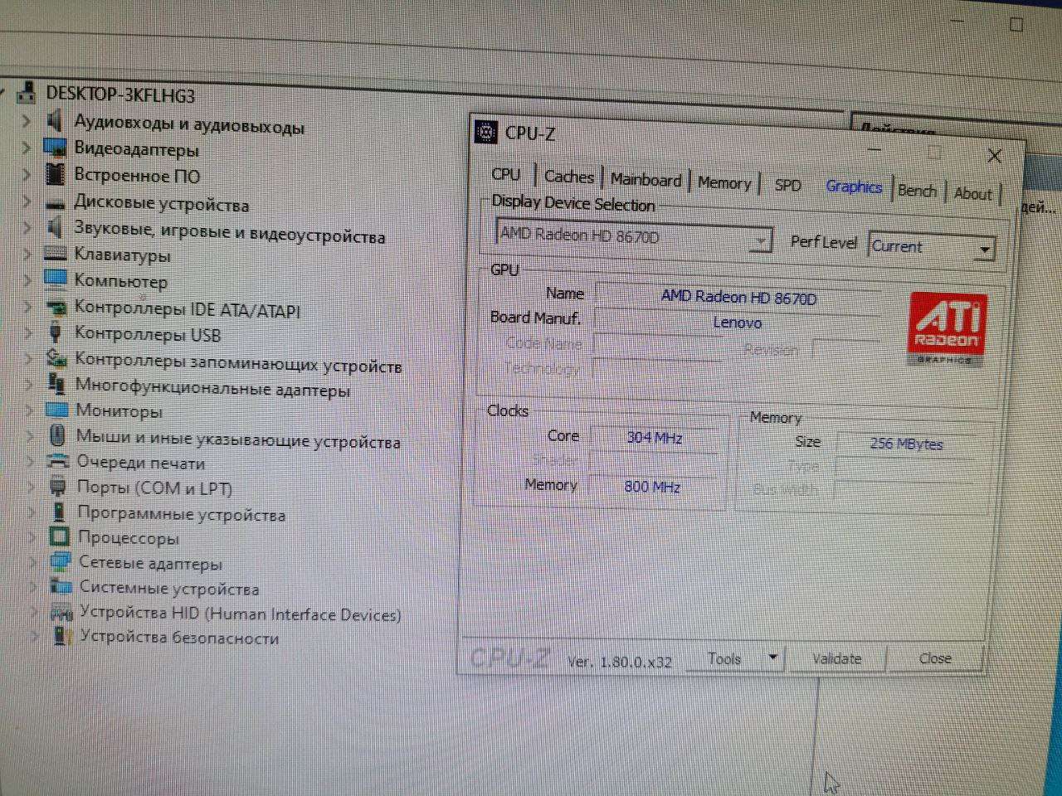Image resolution: width=1062 pixels, height=796 pixels.
Task: Click the mice and pointing devices icon
Action: [x=57, y=435]
